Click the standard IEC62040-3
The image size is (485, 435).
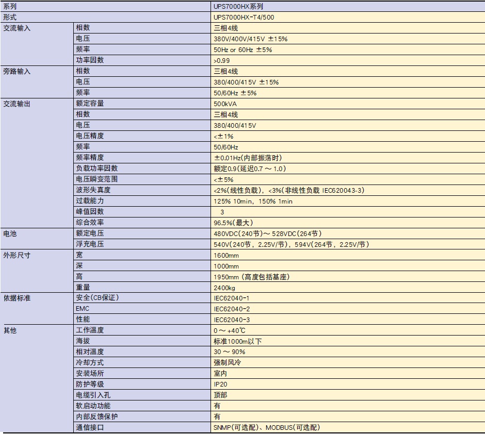pos(232,320)
